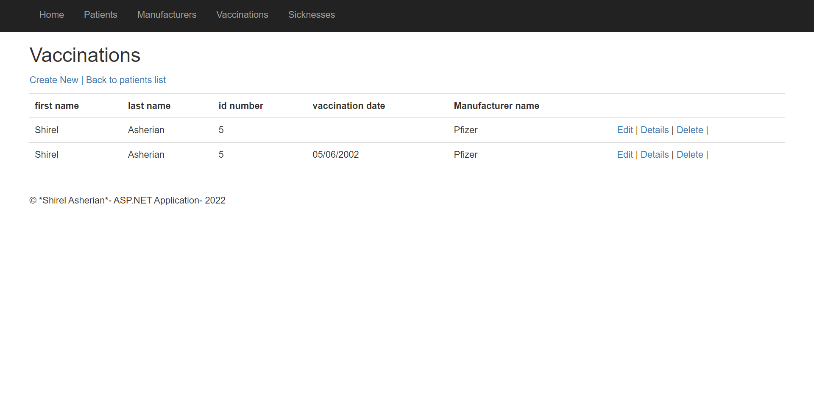Open Sicknesses nav link
Viewport: 814px width, 393px height.
[x=312, y=15]
